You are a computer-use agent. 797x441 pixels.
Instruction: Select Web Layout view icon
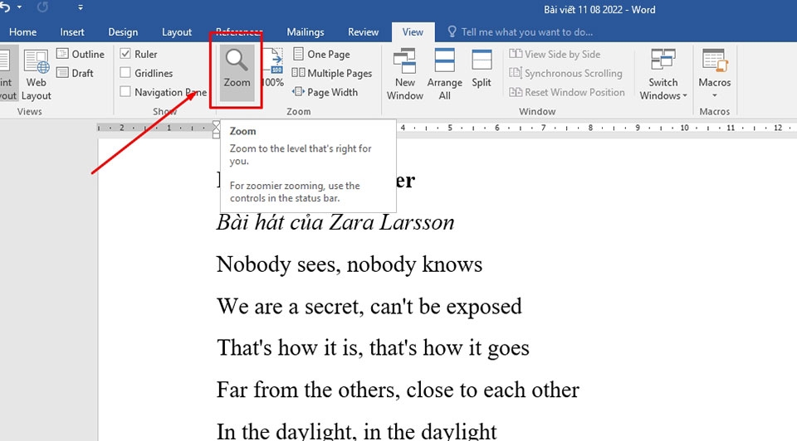click(x=36, y=75)
